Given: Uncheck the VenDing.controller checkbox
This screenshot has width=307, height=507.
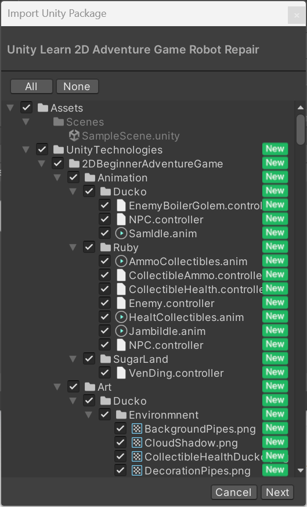Looking at the screenshot, I should [x=104, y=373].
